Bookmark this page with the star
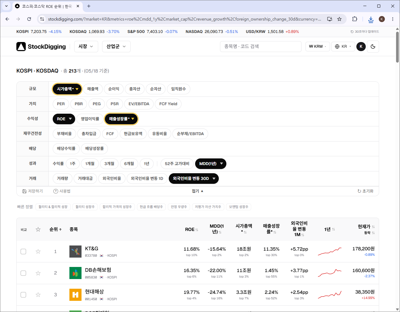This screenshot has width=400, height=312. coord(339,19)
